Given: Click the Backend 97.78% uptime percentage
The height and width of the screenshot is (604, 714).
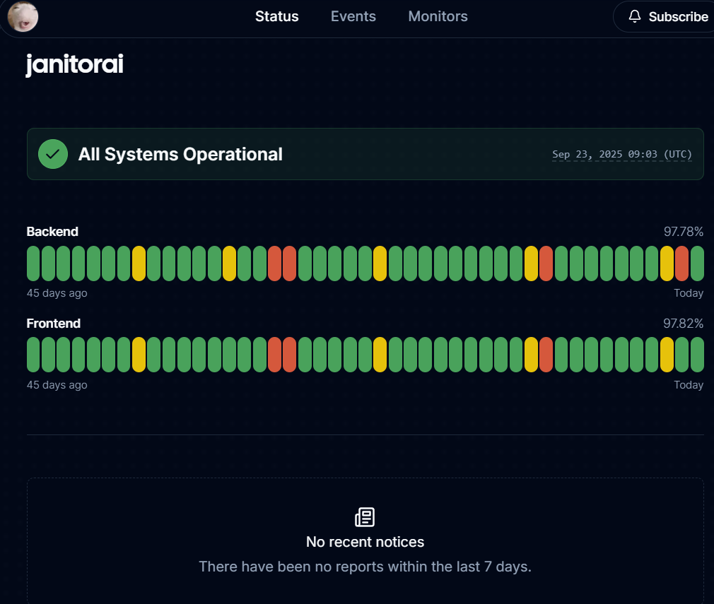Looking at the screenshot, I should 683,232.
